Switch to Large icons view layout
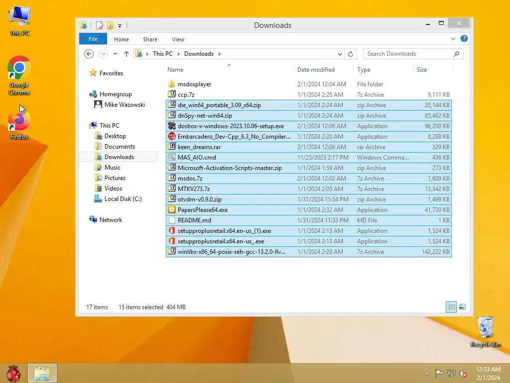The width and height of the screenshot is (510, 383). (462, 307)
